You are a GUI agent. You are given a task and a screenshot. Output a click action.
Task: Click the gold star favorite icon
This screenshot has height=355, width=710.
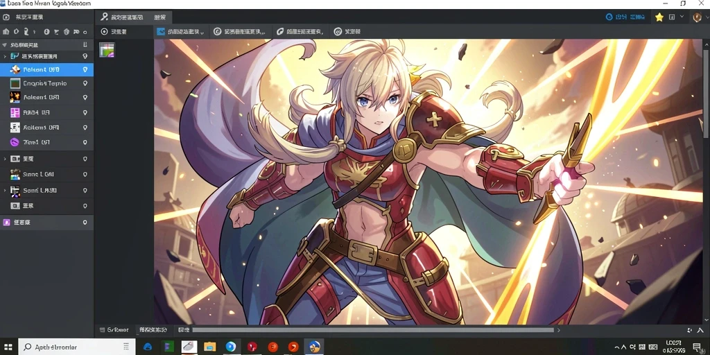[659, 17]
